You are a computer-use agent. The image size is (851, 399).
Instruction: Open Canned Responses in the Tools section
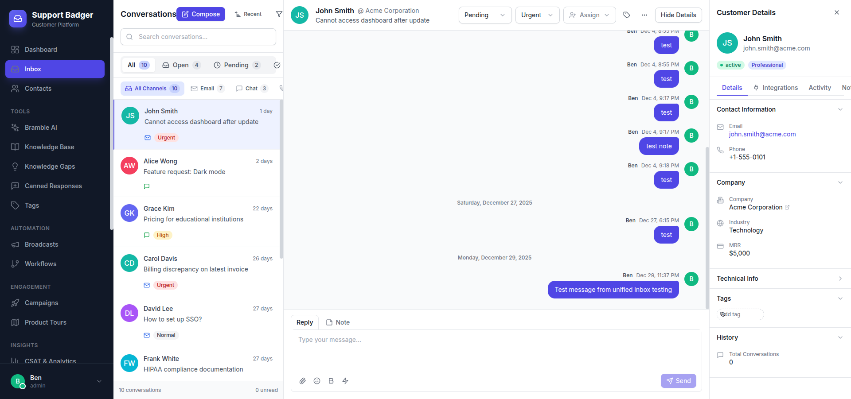point(53,186)
